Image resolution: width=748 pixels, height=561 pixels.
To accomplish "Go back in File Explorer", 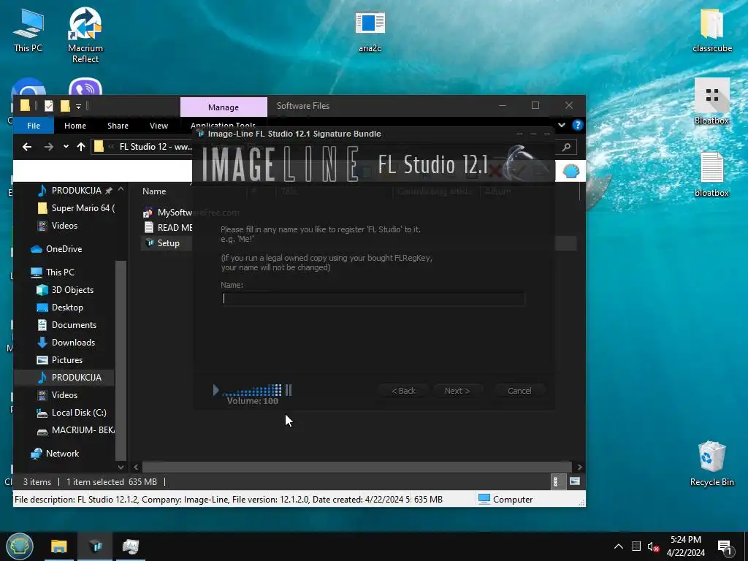I will (27, 147).
